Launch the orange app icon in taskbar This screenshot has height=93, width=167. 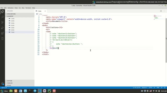pyautogui.click(x=16, y=91)
